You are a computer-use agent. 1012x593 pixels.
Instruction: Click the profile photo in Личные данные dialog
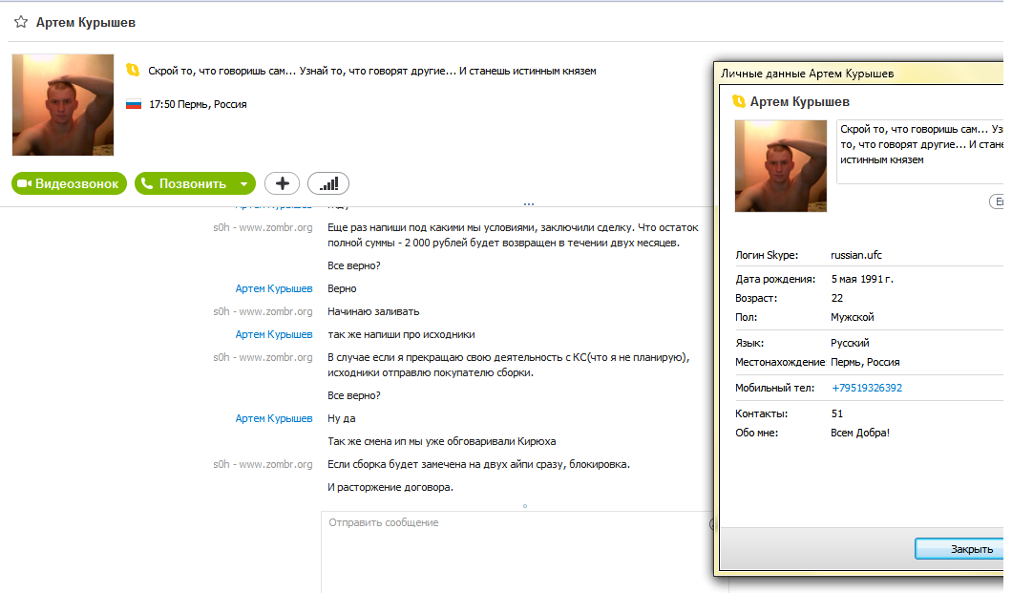click(780, 166)
